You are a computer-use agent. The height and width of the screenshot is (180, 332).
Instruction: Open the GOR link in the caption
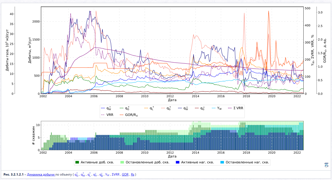click(x=125, y=174)
